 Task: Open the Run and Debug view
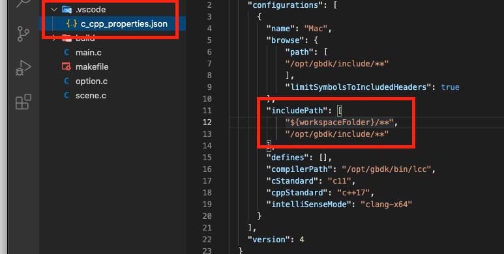pos(23,68)
